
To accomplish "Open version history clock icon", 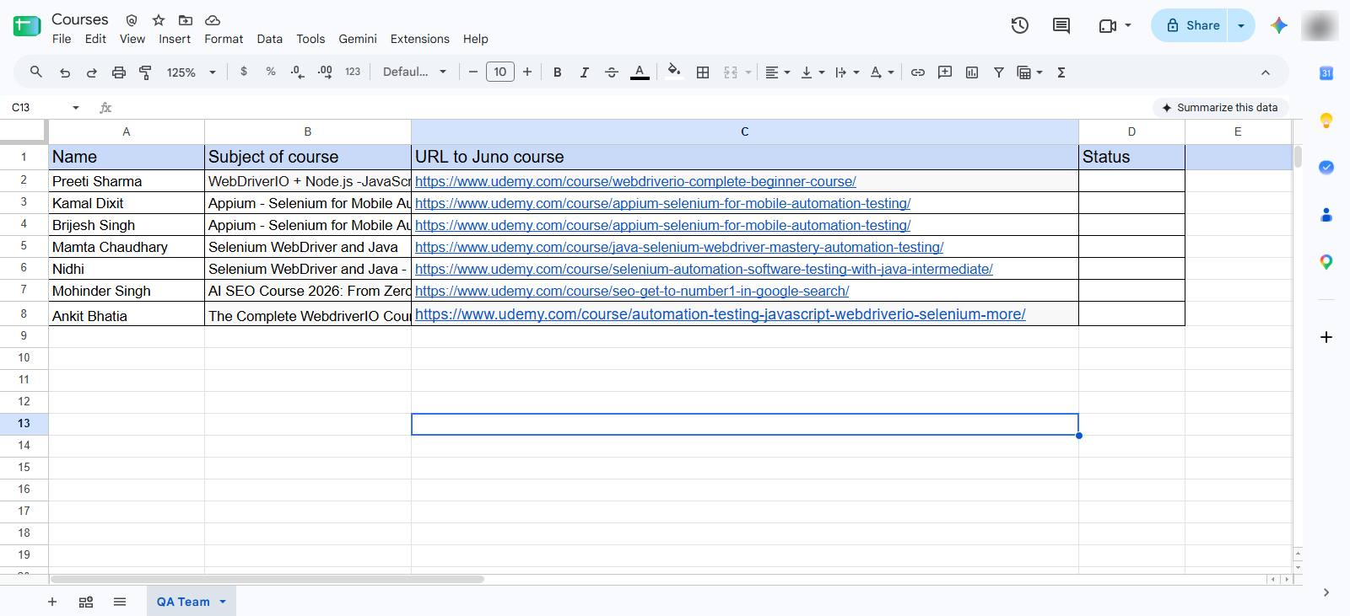I will coord(1020,25).
